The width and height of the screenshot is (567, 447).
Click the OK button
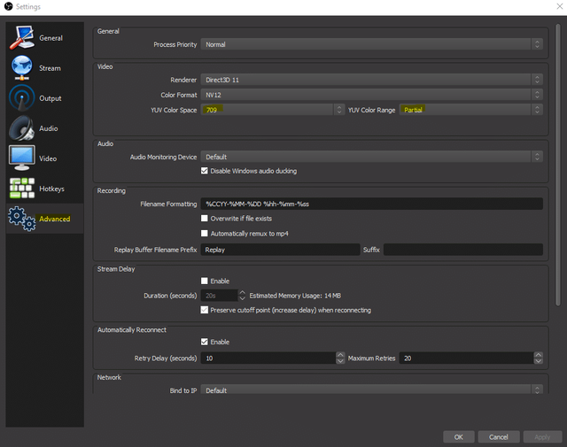tap(459, 437)
